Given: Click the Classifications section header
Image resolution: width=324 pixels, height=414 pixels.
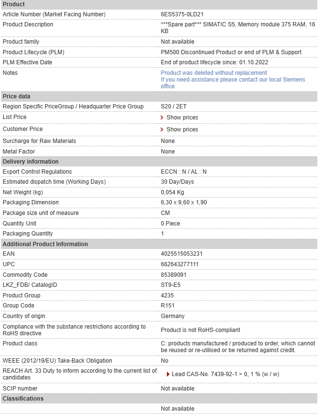Looking at the screenshot, I should coord(159,399).
